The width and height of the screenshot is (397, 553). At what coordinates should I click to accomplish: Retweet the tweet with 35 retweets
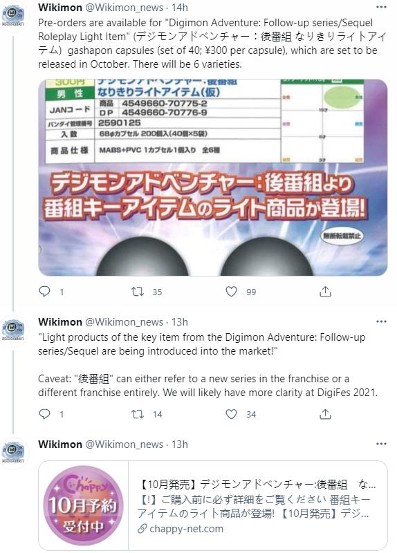(138, 292)
